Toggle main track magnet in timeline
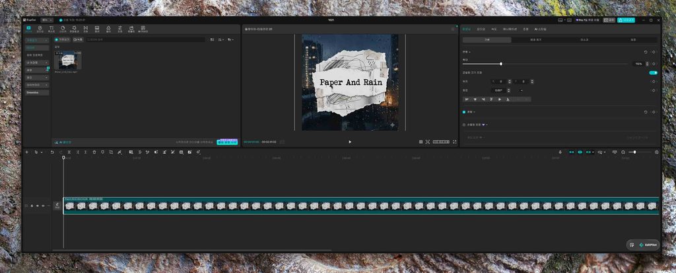Image resolution: width=676 pixels, height=273 pixels. pos(572,152)
